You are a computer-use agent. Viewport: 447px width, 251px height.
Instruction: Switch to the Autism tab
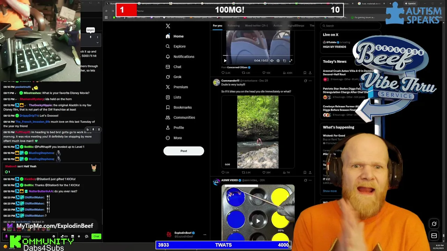278,25
